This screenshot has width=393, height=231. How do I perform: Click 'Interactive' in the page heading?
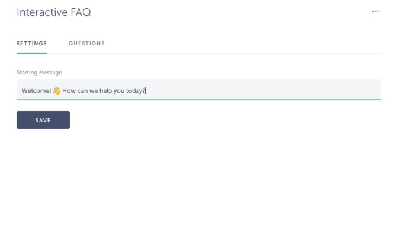pos(42,12)
